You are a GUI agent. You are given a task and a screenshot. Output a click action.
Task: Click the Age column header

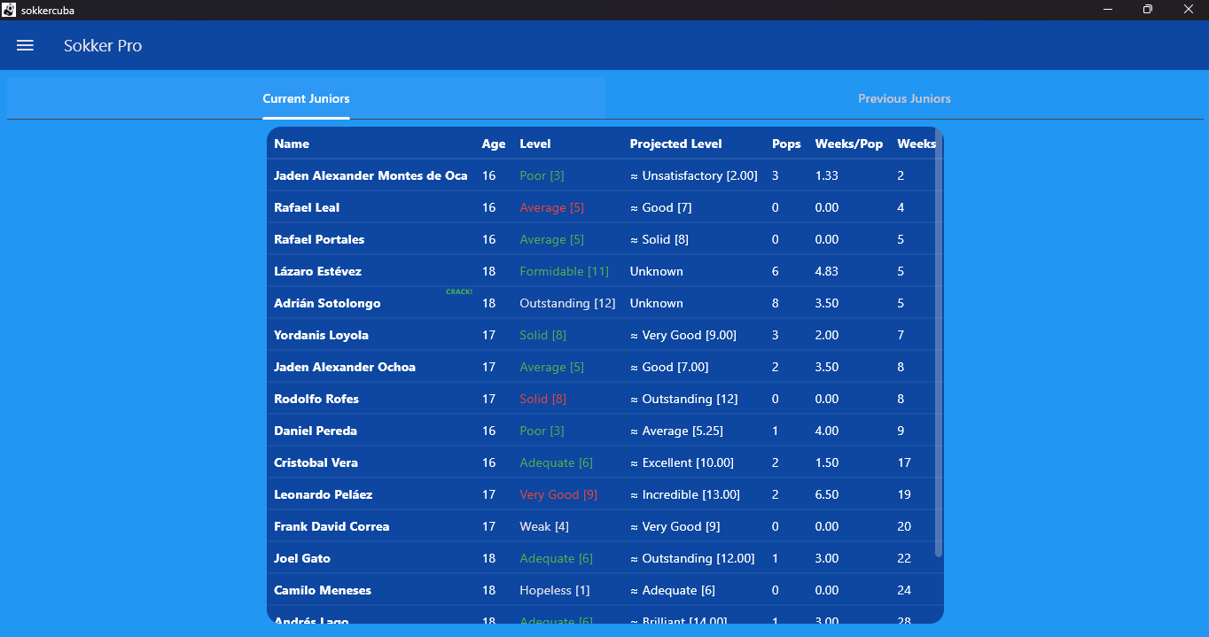coord(494,144)
